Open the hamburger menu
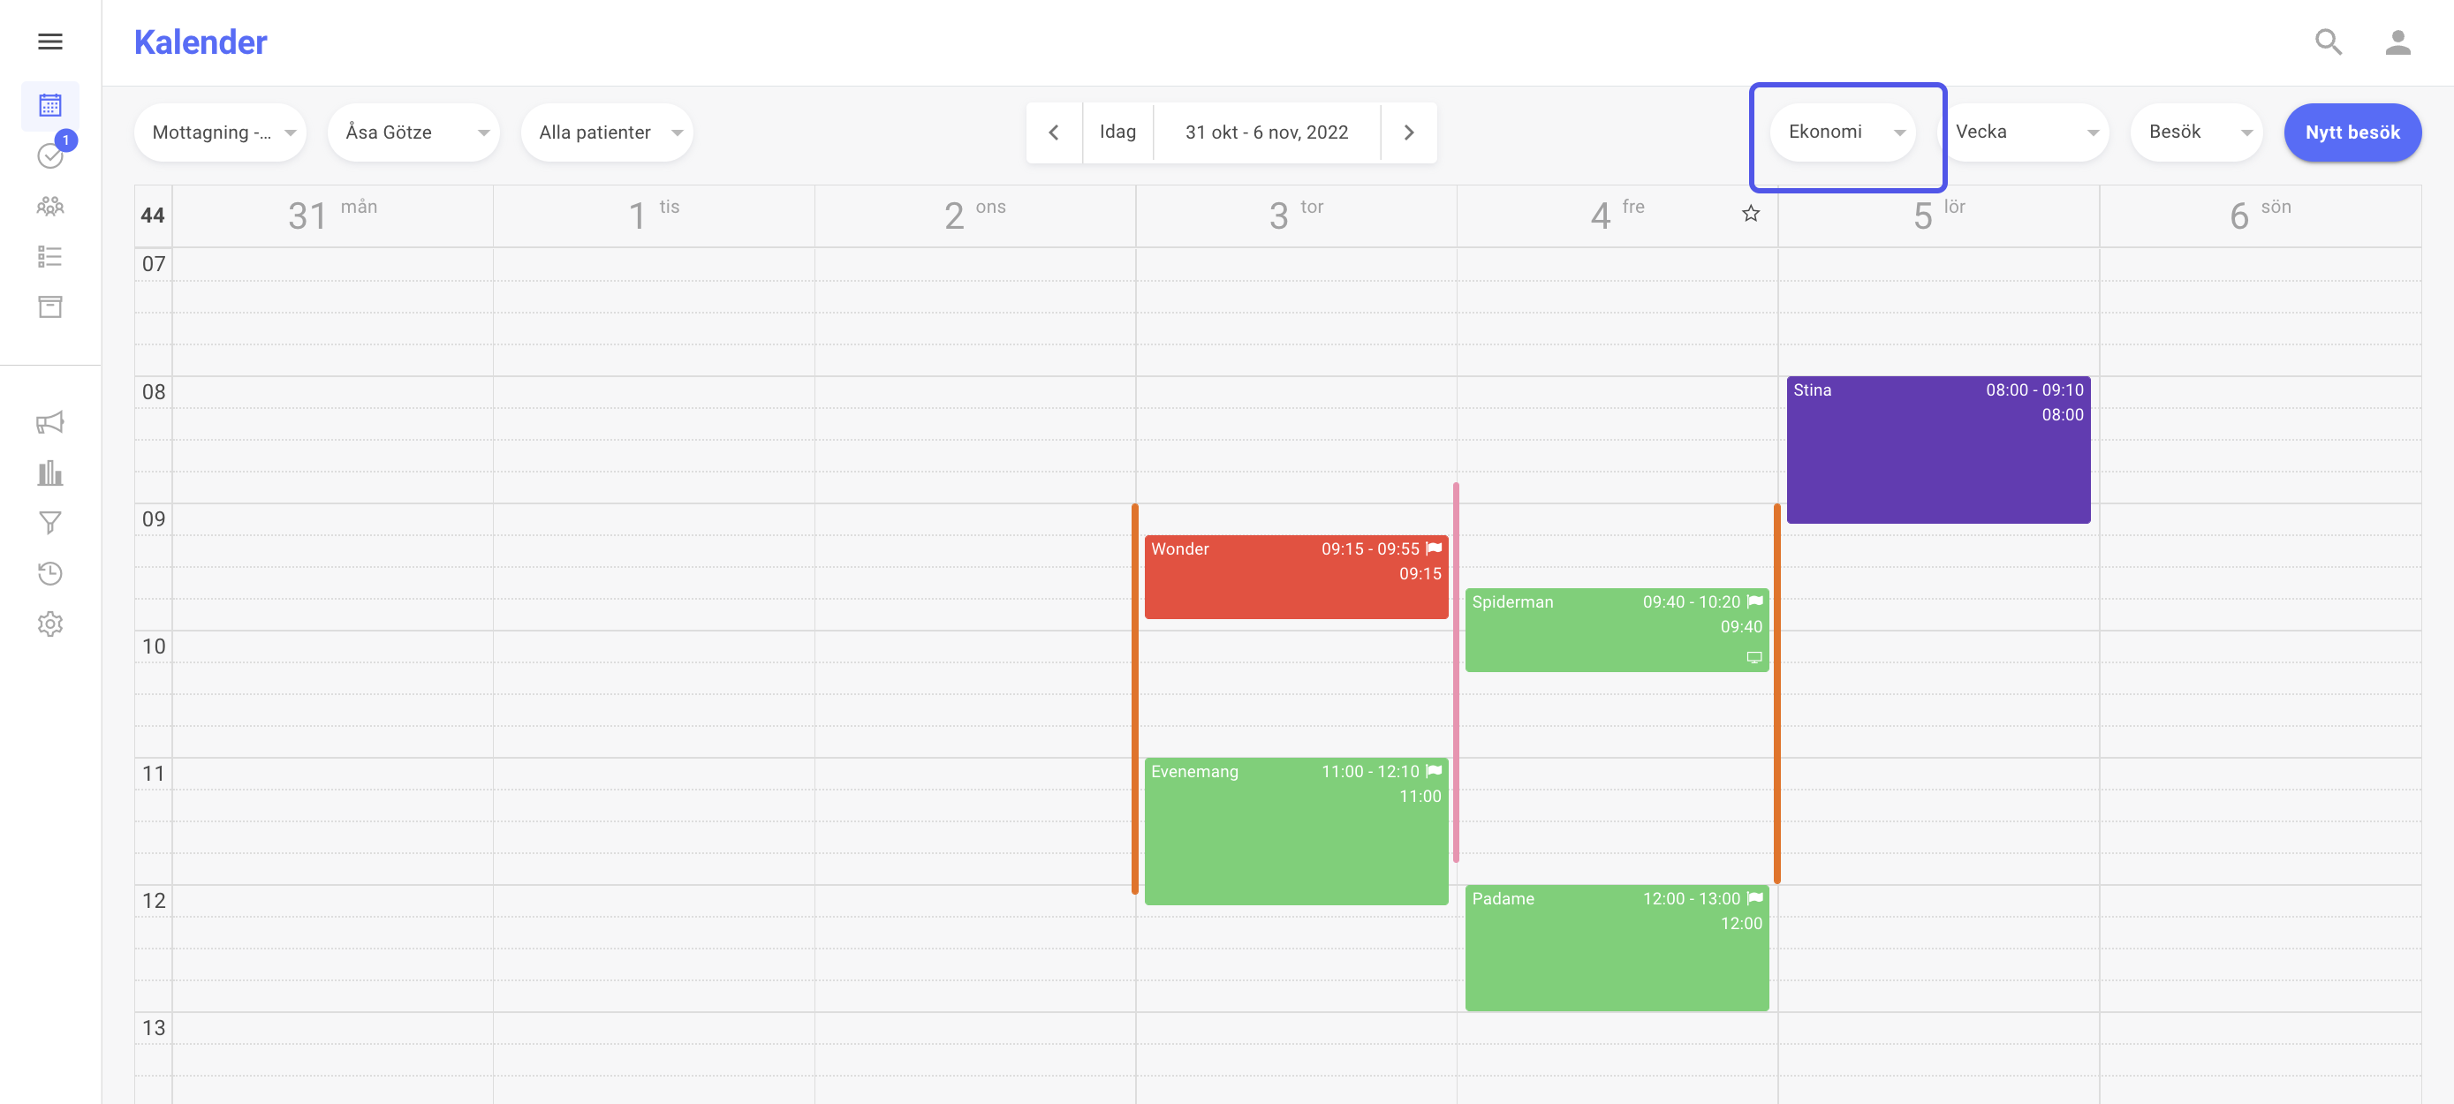 point(49,41)
